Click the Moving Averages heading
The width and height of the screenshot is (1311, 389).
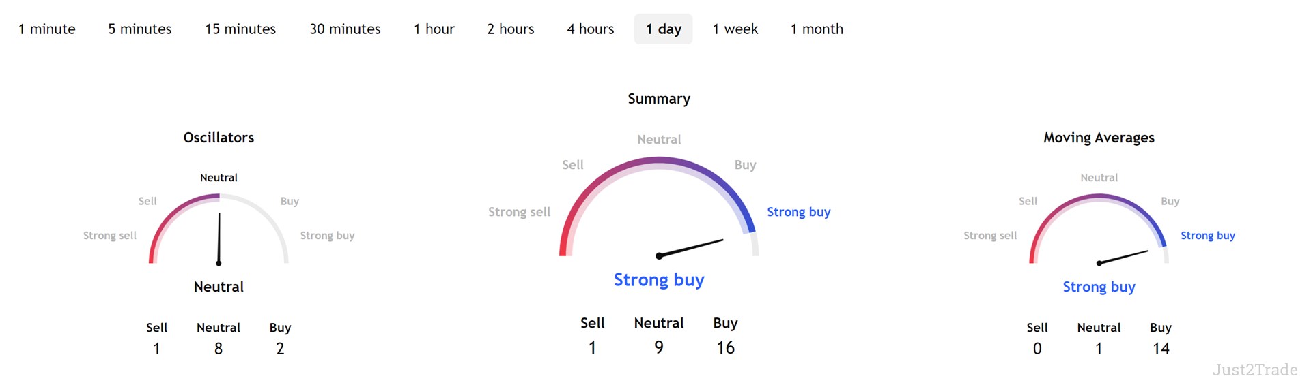(1099, 138)
